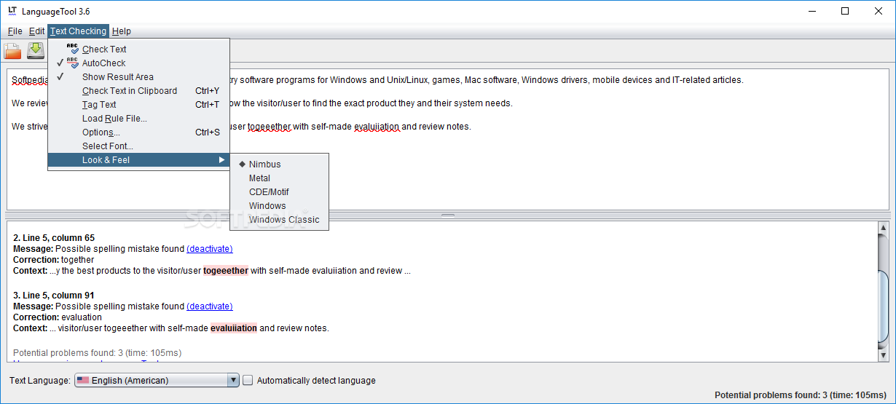Select the Metal look and feel
896x404 pixels.
[x=279, y=178]
